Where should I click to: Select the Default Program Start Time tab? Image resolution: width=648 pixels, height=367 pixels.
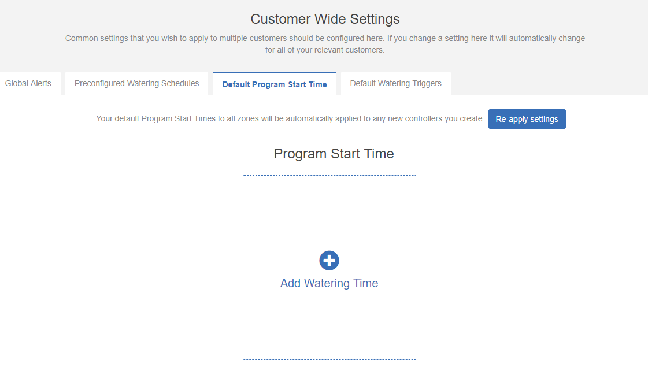(x=275, y=84)
